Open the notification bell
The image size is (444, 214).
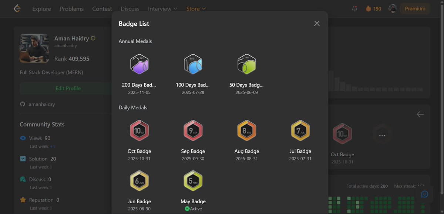click(354, 8)
